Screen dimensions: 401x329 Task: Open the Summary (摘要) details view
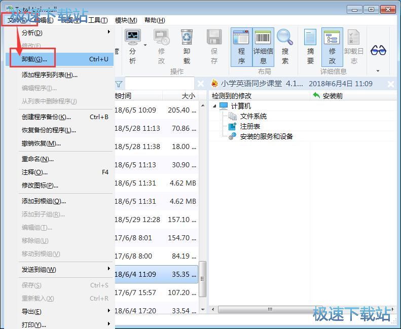pos(310,47)
